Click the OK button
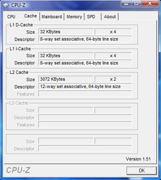The height and width of the screenshot is (180, 161). click(x=142, y=171)
